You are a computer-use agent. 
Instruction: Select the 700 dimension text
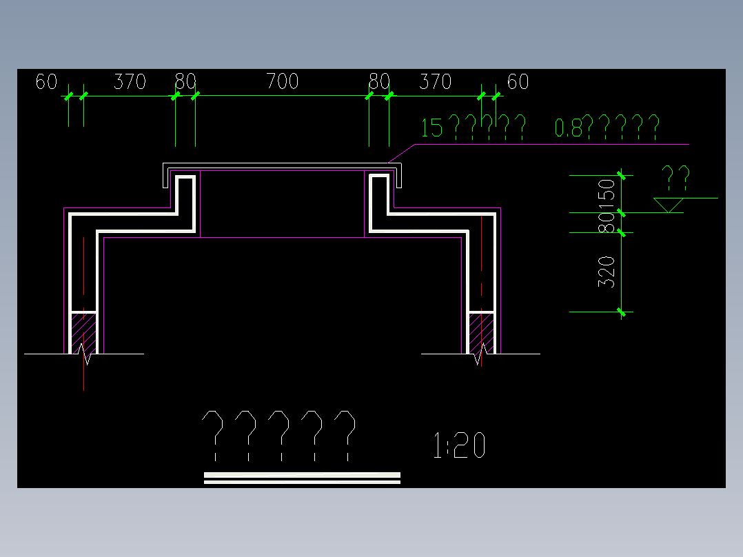(283, 81)
